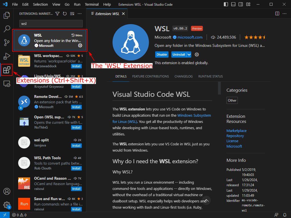Open Windows Subsystem for Linux link

tap(162, 118)
